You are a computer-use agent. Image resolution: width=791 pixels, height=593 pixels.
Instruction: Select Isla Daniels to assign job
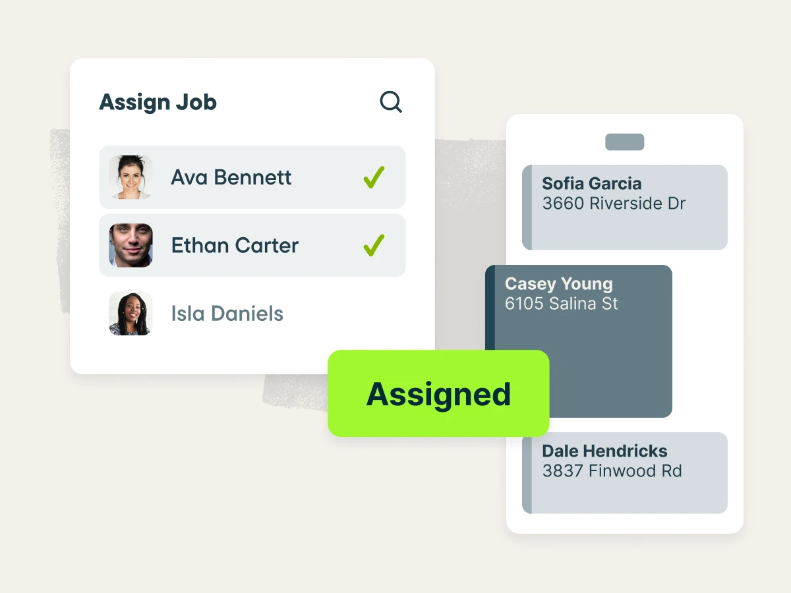click(x=252, y=314)
